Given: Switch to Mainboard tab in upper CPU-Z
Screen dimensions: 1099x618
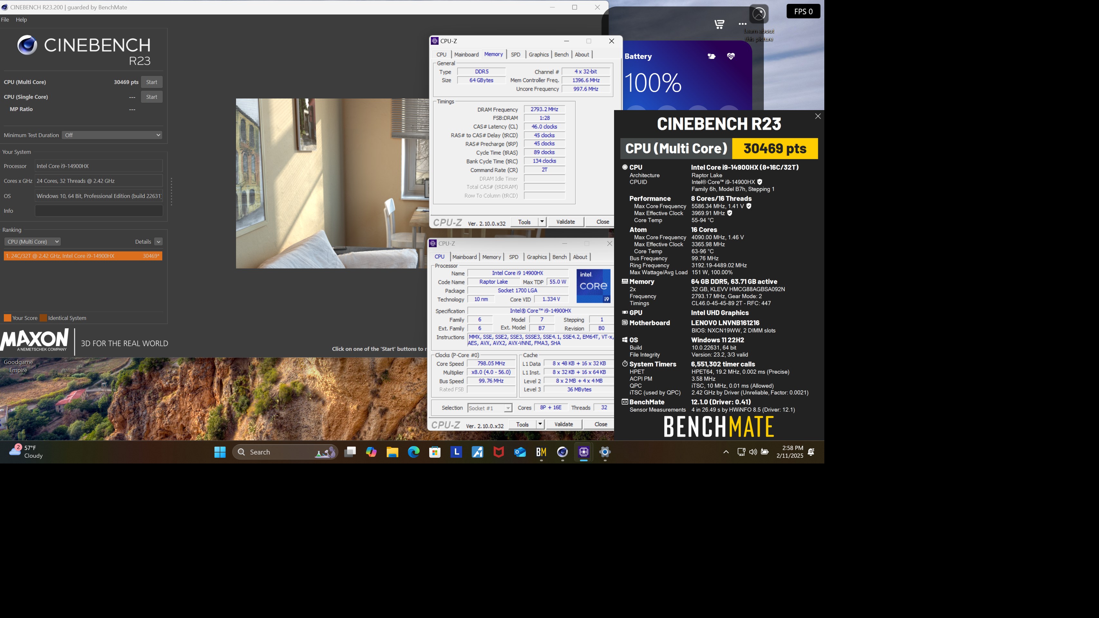Looking at the screenshot, I should 466,55.
